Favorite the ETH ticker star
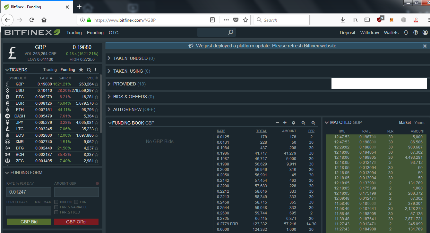The height and width of the screenshot is (233, 430). click(x=97, y=110)
